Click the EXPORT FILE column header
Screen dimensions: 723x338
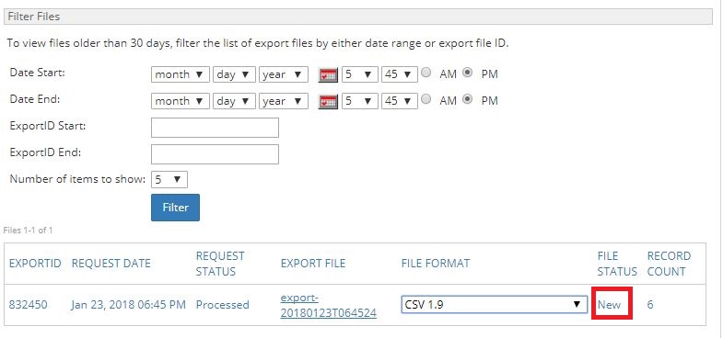tap(313, 264)
